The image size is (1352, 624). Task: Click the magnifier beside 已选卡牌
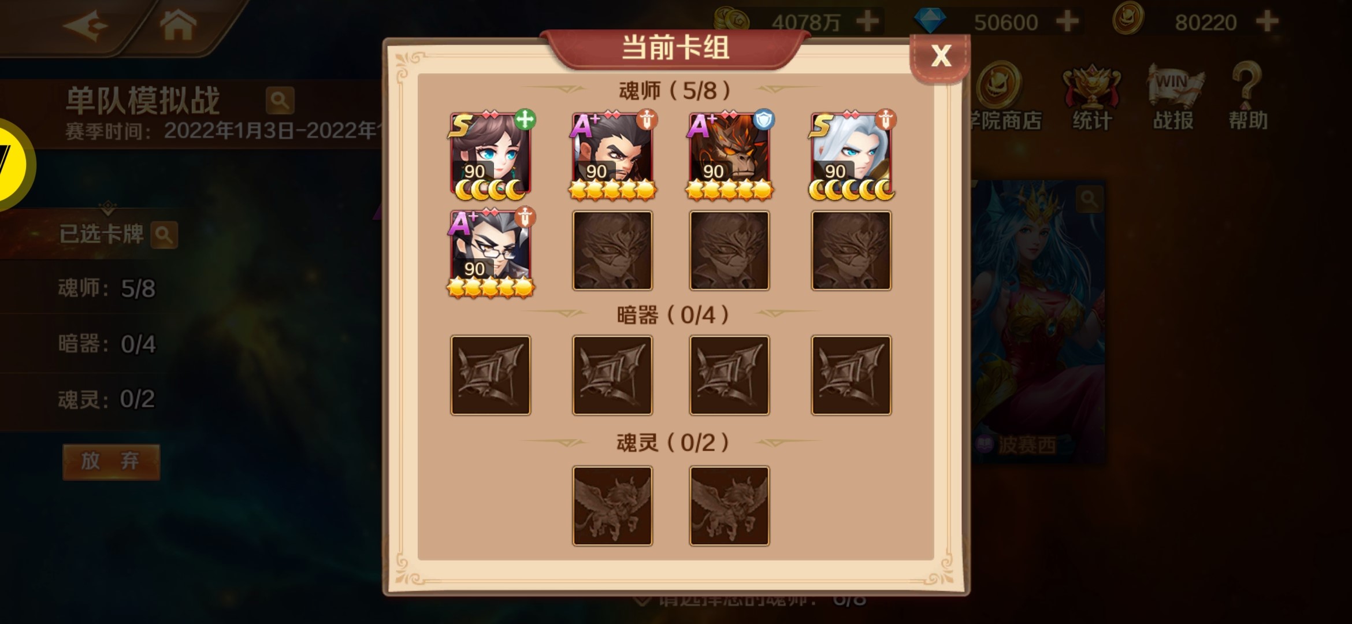[x=164, y=235]
